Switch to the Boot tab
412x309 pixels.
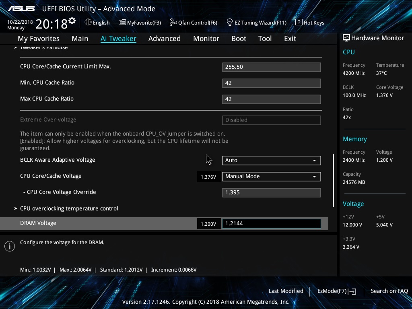(239, 38)
